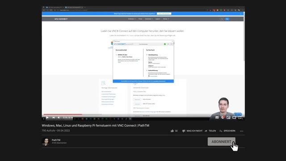Open the PathTM channel avatar

[x=46, y=141]
